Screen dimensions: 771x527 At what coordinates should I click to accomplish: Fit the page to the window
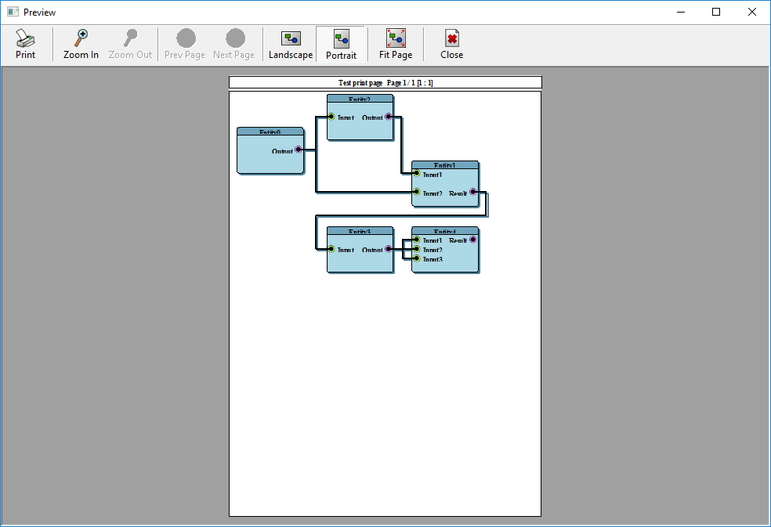coord(396,43)
